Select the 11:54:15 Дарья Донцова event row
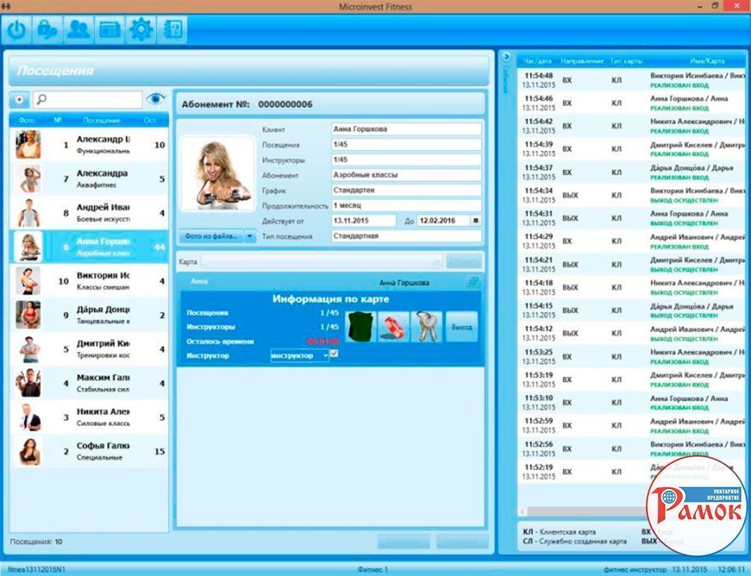751x576 pixels. [x=631, y=311]
